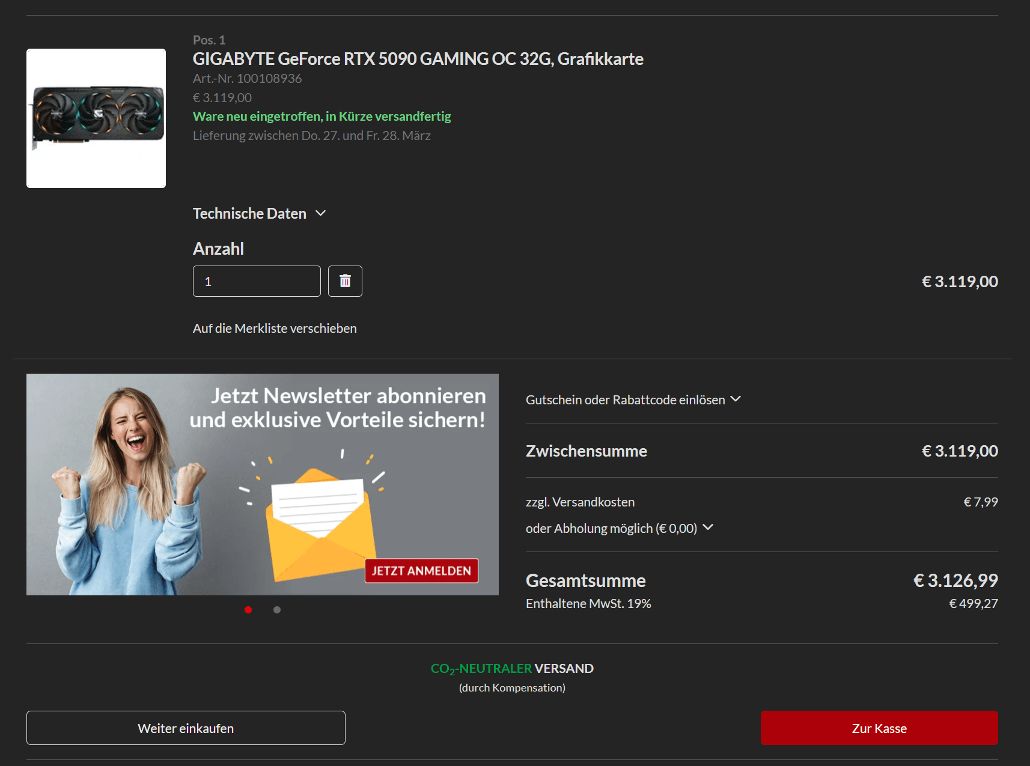The height and width of the screenshot is (766, 1030).
Task: Click the Pos. 1 position label
Action: click(209, 40)
